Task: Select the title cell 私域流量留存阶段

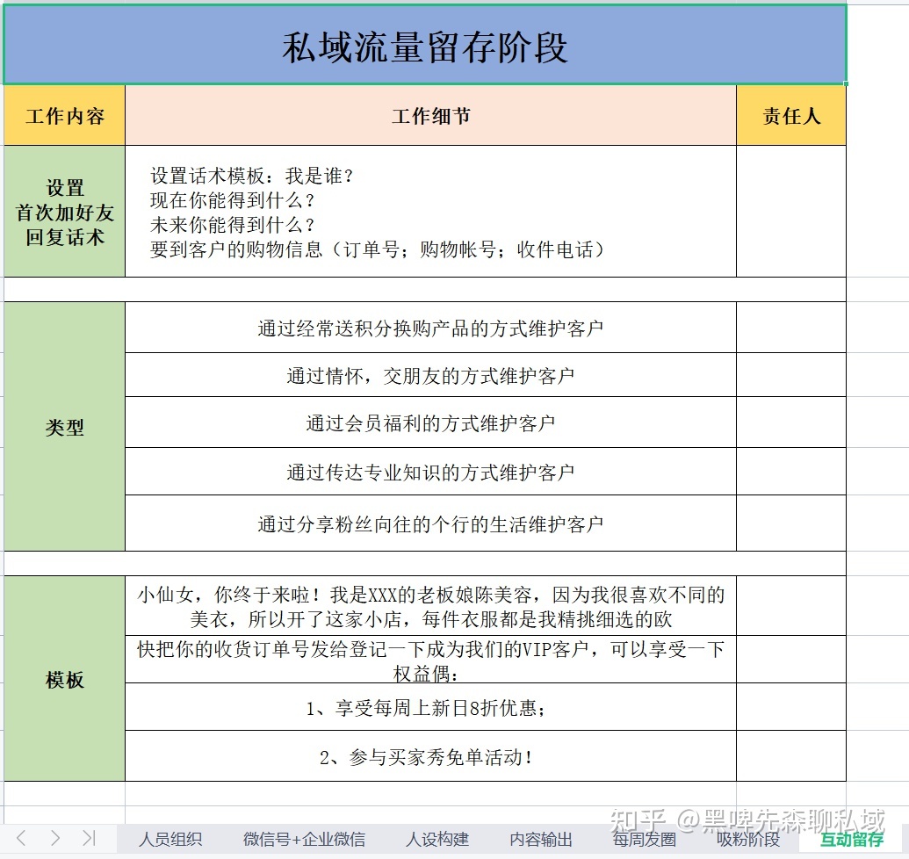Action: click(x=425, y=46)
